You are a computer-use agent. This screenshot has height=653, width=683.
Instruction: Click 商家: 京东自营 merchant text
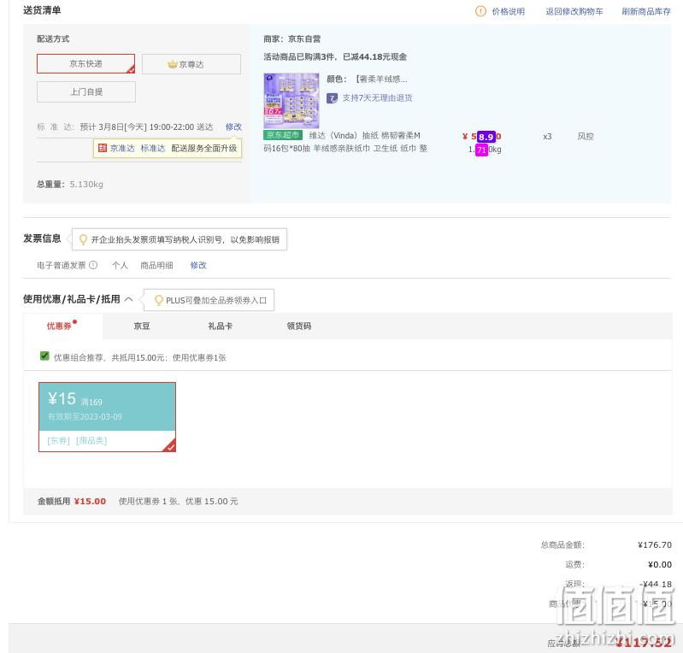(291, 38)
